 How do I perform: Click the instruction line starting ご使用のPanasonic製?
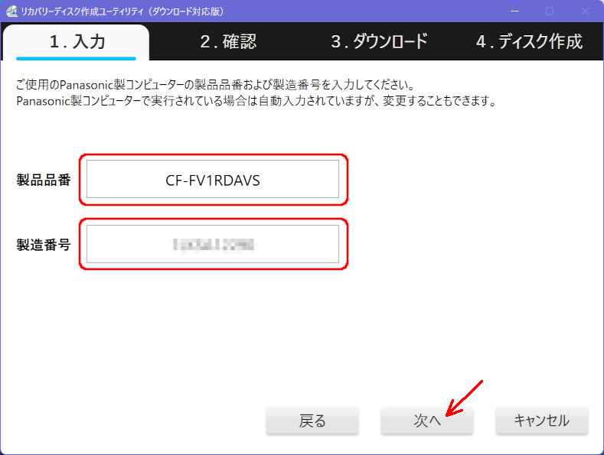point(215,84)
